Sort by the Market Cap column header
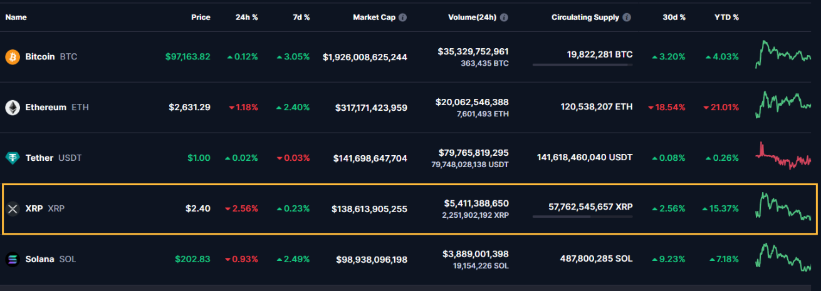821x291 pixels. [x=374, y=18]
